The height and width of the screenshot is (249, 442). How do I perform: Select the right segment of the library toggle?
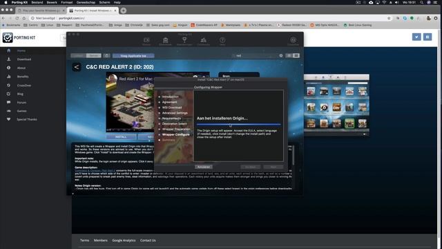tap(94, 55)
